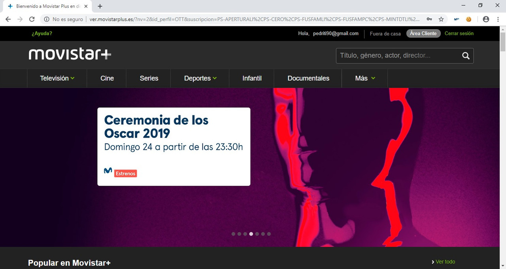Image resolution: width=506 pixels, height=269 pixels.
Task: Expand the Más dropdown menu
Action: pyautogui.click(x=365, y=78)
